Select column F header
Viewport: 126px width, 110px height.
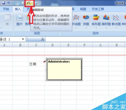click(84, 45)
